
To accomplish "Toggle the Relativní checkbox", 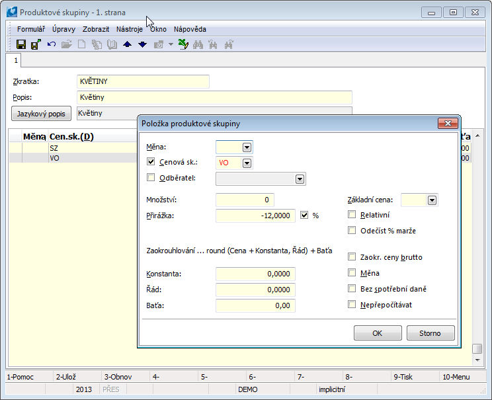I will point(352,215).
